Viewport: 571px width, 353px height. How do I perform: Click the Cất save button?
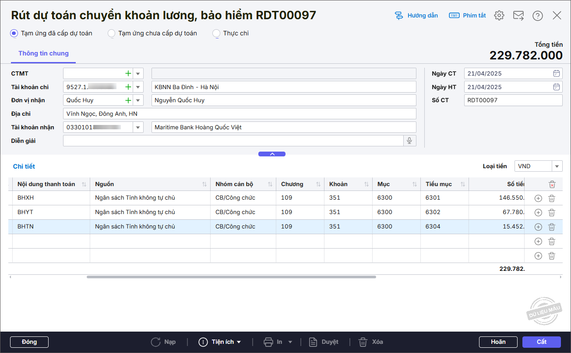click(541, 342)
